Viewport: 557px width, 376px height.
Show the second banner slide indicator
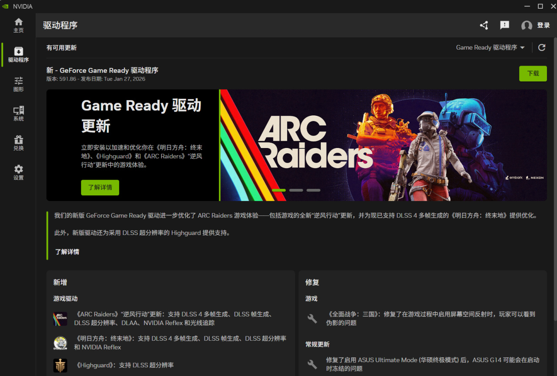click(296, 190)
